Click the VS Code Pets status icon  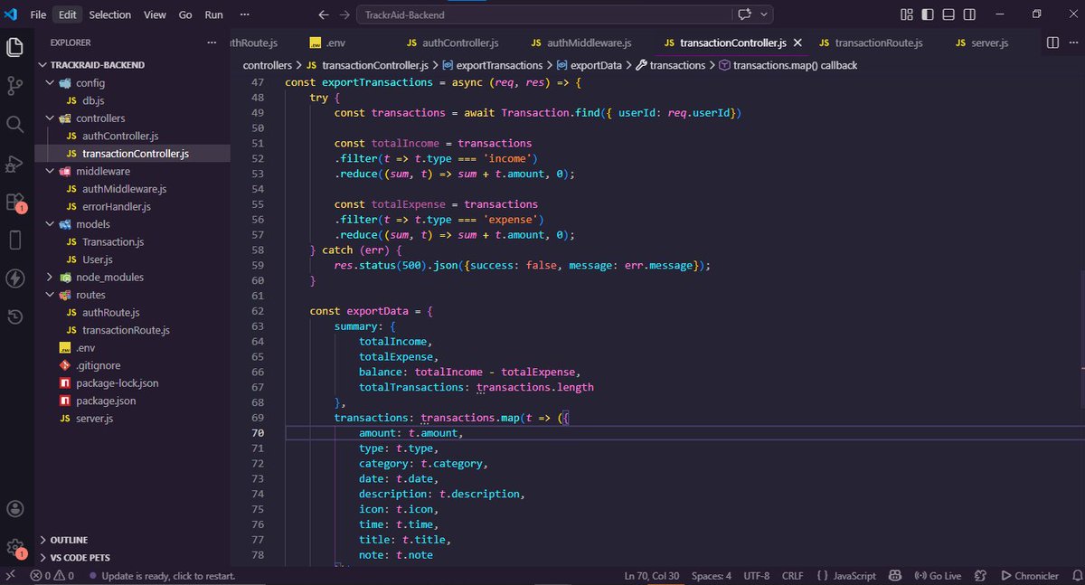[x=980, y=576]
